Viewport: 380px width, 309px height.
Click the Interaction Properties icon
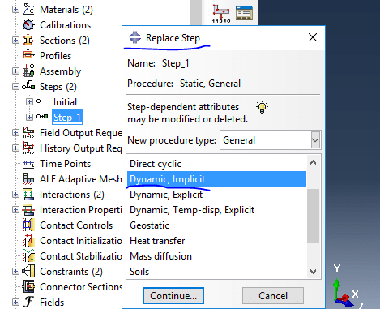point(28,209)
